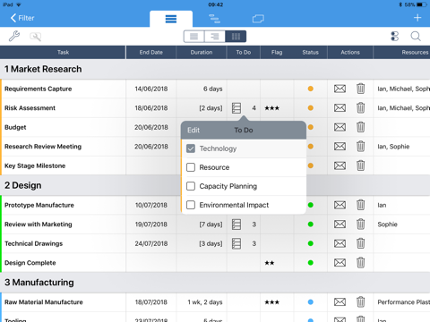Delete the Budget task

361,127
